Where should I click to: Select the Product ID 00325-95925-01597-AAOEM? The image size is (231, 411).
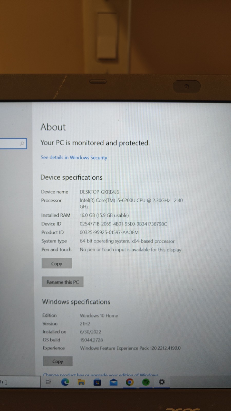[109, 232]
